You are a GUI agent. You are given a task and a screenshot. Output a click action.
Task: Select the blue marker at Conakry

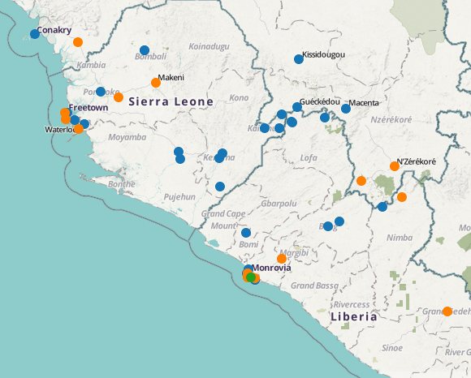(35, 34)
